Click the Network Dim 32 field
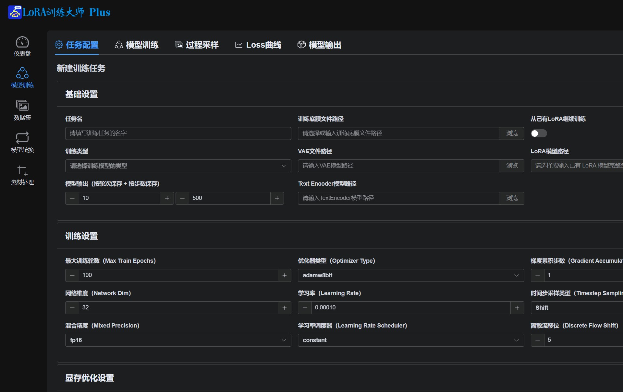623x392 pixels. point(178,308)
